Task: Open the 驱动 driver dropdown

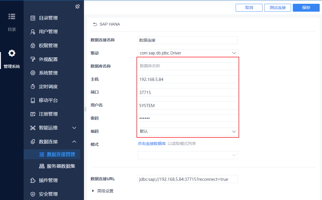Action: [x=188, y=53]
